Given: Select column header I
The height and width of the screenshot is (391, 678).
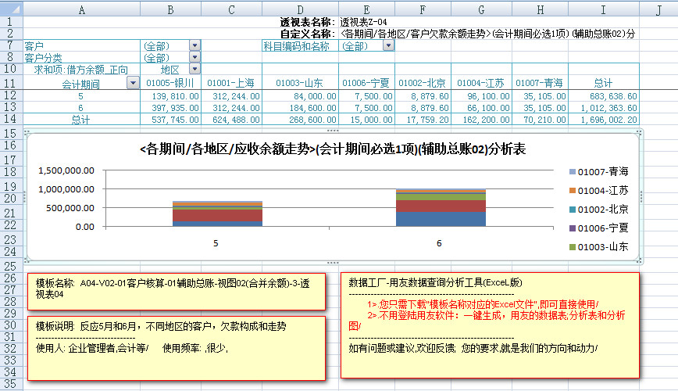Looking at the screenshot, I should [602, 8].
